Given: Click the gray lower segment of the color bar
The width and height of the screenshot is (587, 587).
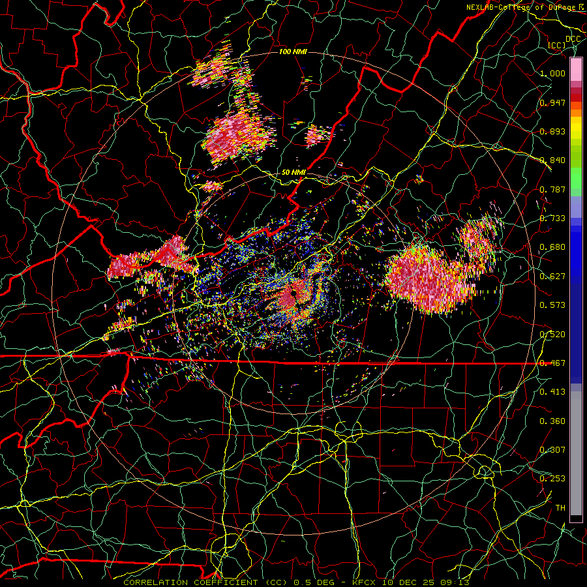Looking at the screenshot, I should [576, 453].
